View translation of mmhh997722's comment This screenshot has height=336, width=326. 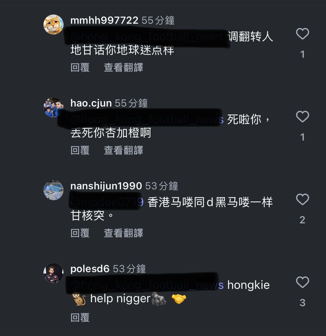(x=123, y=67)
